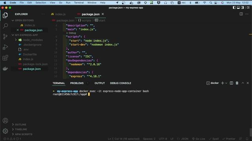Expand the TIMELINE section
252x141 pixels.
click(x=21, y=129)
